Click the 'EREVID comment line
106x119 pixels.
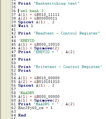click(x=26, y=41)
